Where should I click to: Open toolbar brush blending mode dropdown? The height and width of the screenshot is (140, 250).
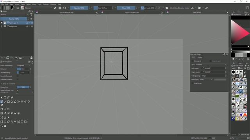coord(38,8)
